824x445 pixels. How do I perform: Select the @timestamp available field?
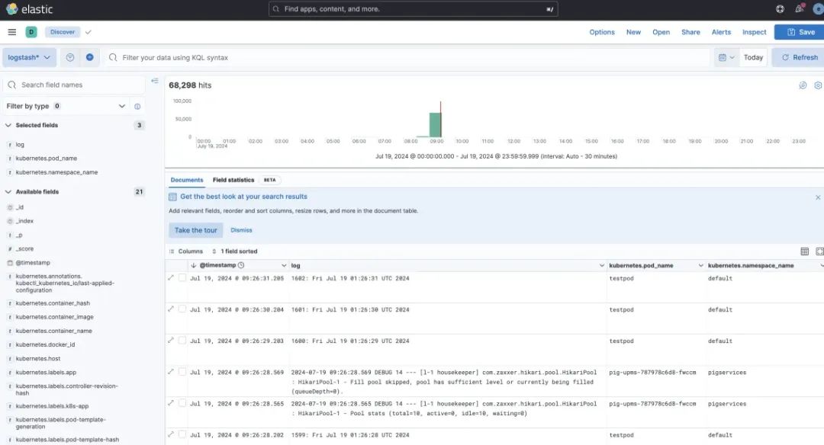point(33,262)
